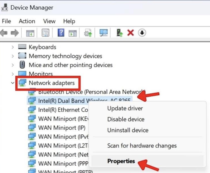The width and height of the screenshot is (210, 173).
Task: Click the Keyboards category icon
Action: click(22, 47)
